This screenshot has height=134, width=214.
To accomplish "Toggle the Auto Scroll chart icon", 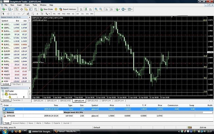I will pyautogui.click(x=107, y=9).
